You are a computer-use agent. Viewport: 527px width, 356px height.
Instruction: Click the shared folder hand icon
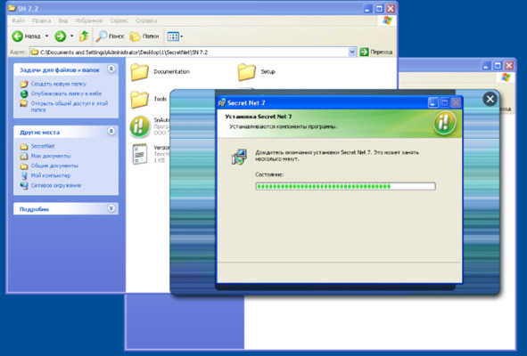[x=24, y=103]
